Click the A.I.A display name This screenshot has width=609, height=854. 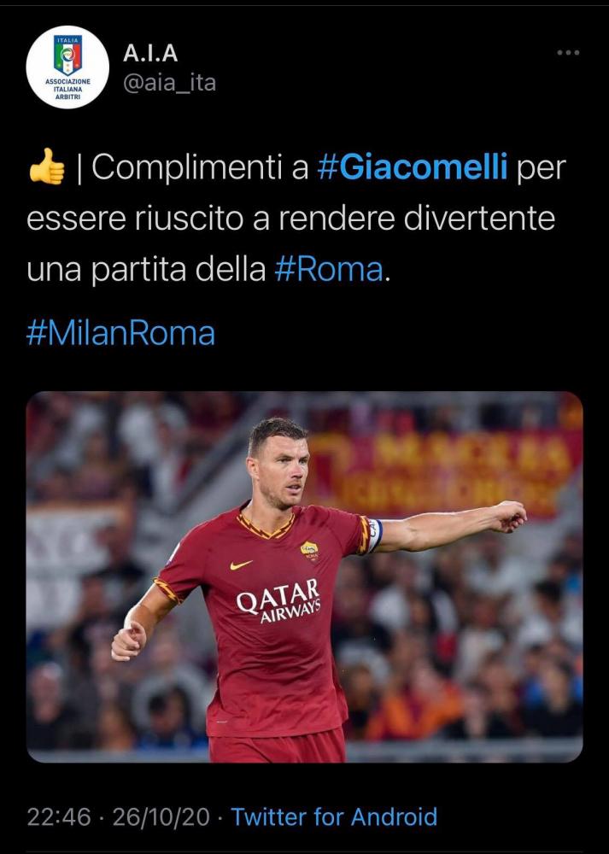coord(150,53)
